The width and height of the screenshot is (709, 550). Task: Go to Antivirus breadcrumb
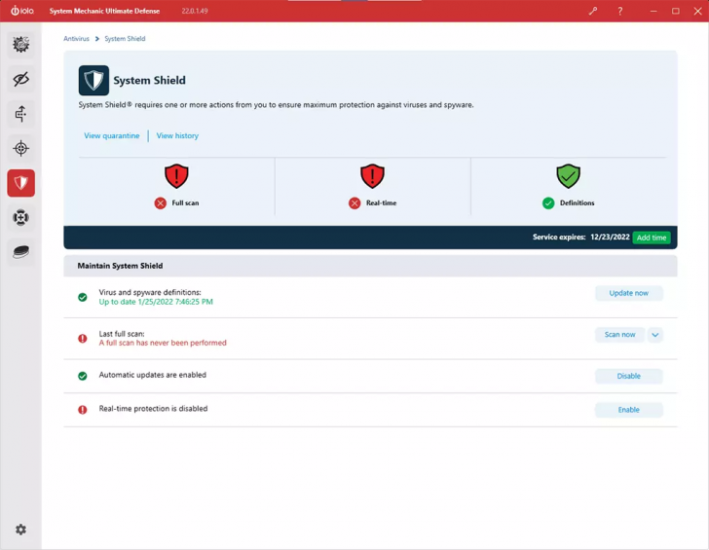76,39
